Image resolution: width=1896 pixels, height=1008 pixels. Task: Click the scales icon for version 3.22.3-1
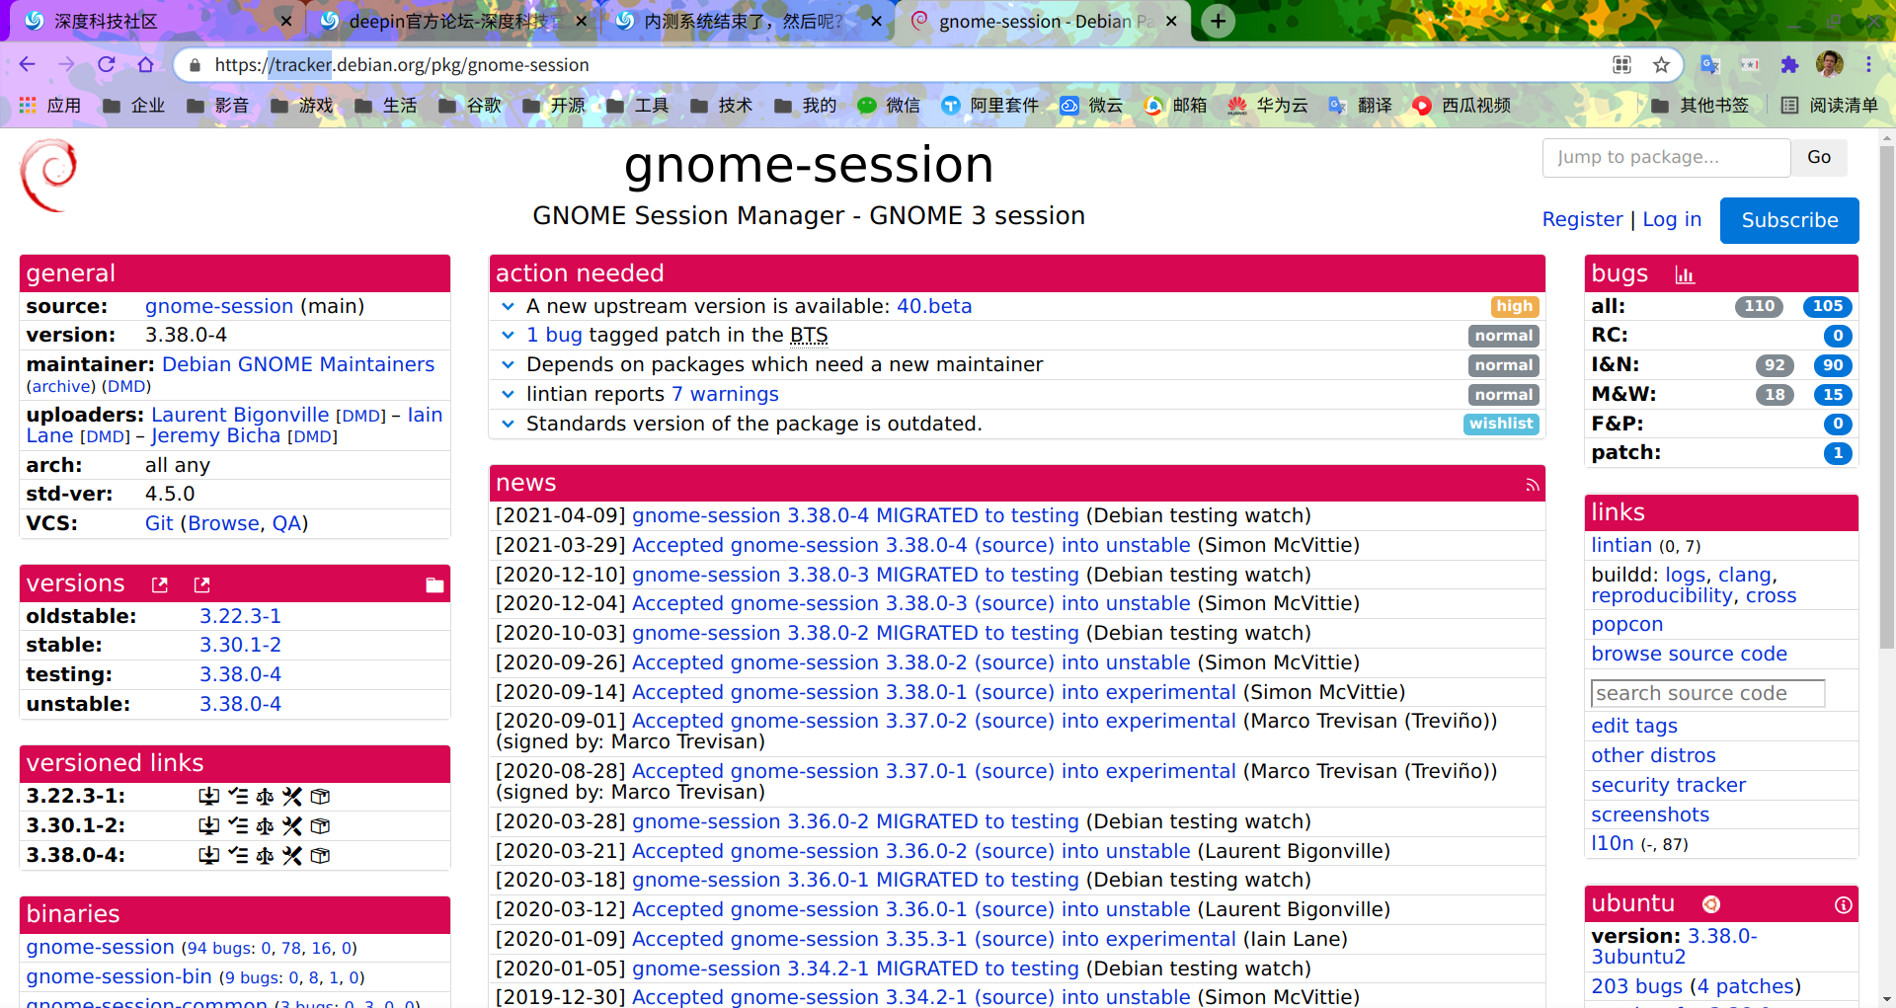[x=265, y=796]
